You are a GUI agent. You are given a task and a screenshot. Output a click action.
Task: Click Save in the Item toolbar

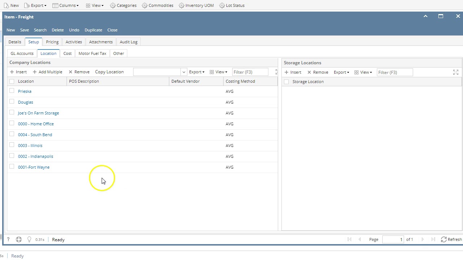coord(25,30)
